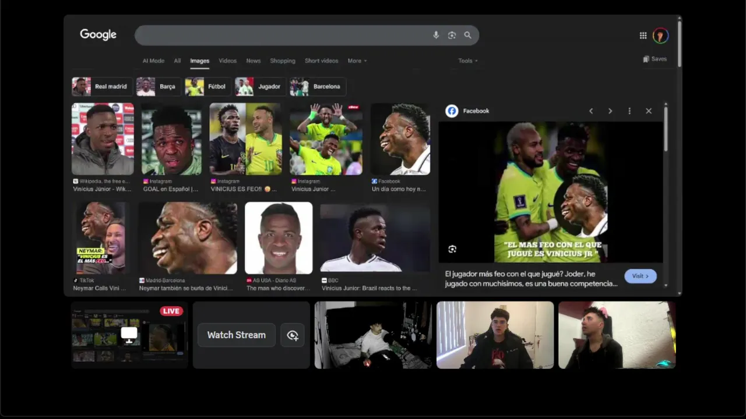Open preview panel three-dot options
Screen dimensions: 746x419
(629, 111)
